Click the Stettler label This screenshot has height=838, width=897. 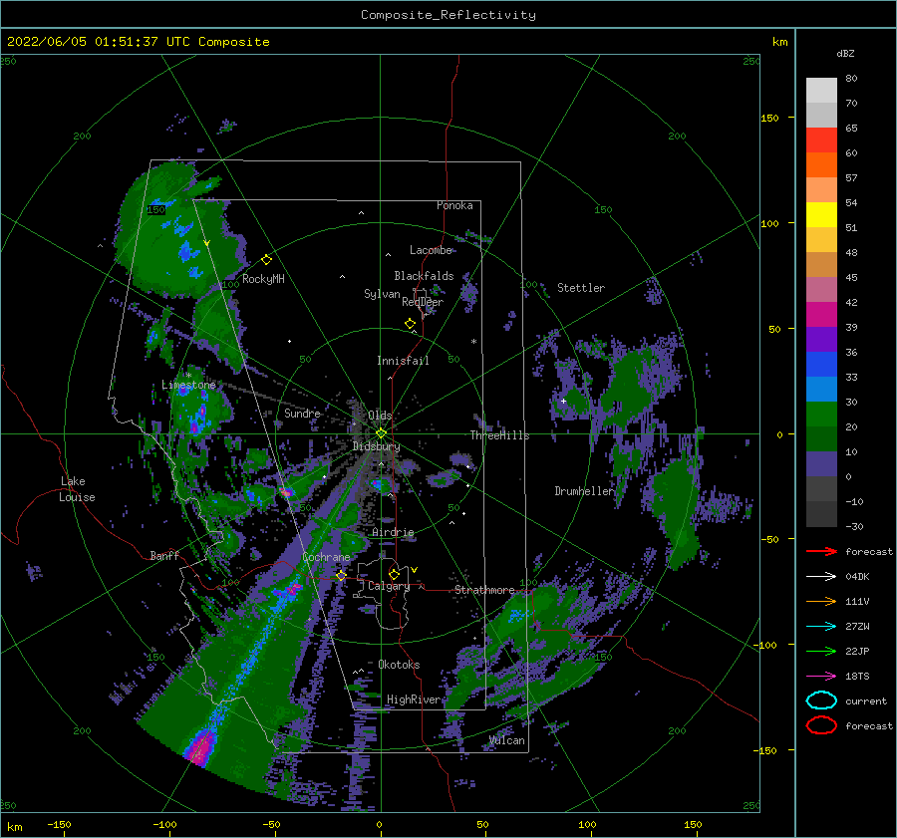click(x=581, y=288)
